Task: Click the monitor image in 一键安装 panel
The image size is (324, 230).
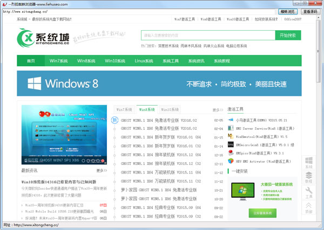Action: [243, 191]
